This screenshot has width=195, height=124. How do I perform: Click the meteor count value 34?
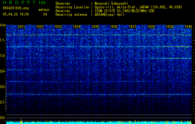tap(45, 14)
